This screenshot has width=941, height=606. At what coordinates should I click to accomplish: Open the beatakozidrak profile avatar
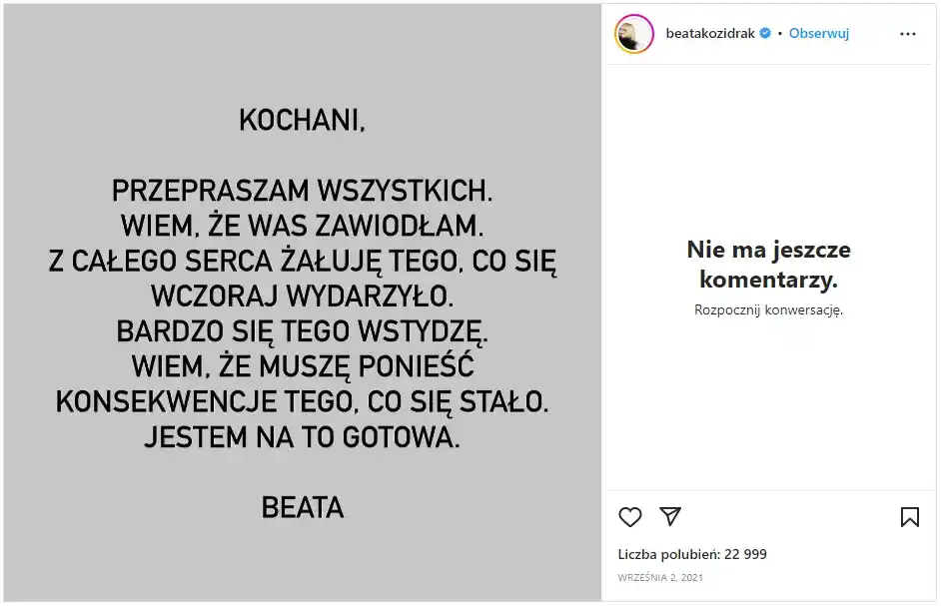633,34
